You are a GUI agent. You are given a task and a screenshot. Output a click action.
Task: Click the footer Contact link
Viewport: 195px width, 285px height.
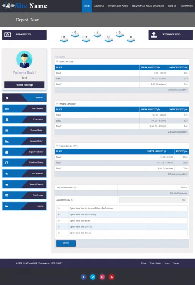(x=176, y=263)
